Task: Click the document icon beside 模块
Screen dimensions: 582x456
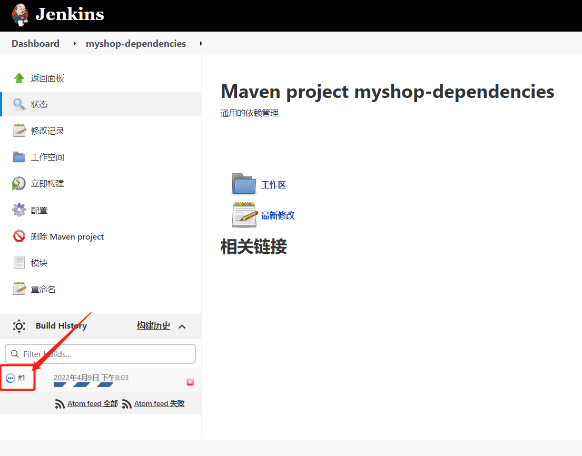Action: tap(19, 263)
